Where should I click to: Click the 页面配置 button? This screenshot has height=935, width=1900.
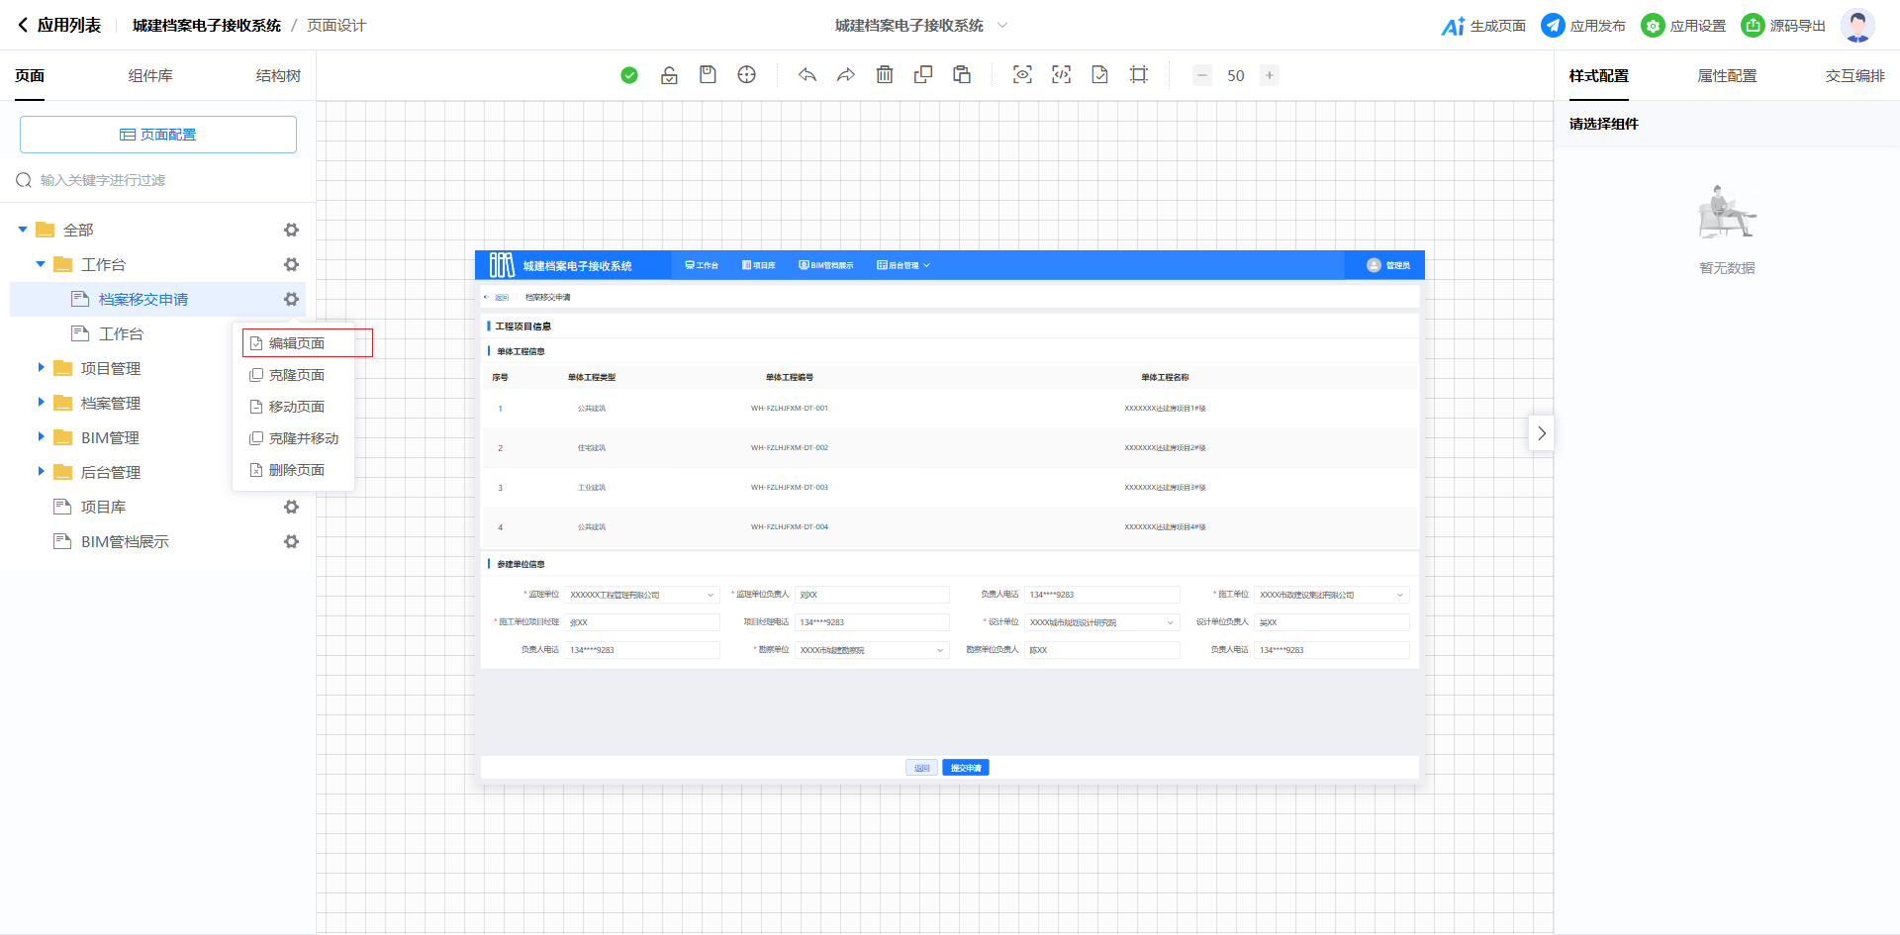(x=158, y=135)
